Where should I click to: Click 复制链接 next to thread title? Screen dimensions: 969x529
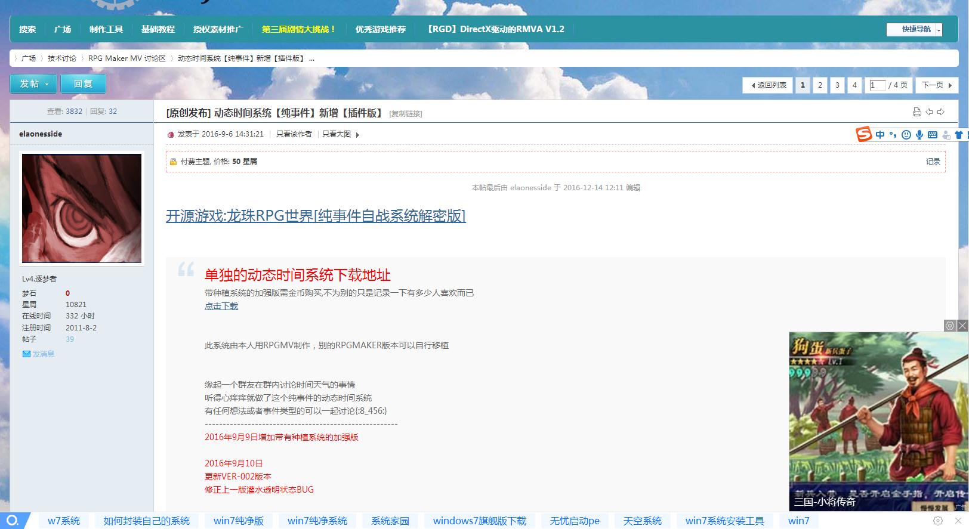406,114
